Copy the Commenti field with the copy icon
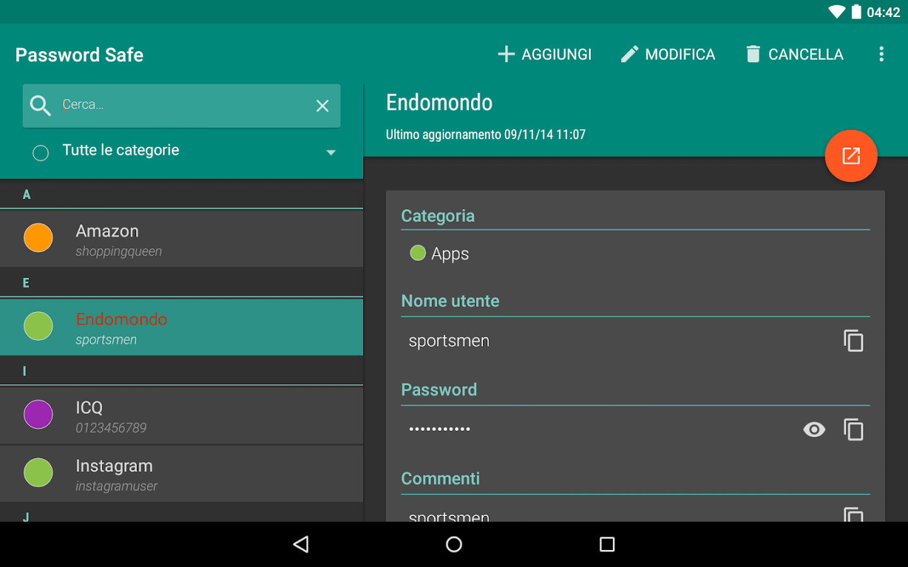The image size is (908, 567). pyautogui.click(x=854, y=515)
